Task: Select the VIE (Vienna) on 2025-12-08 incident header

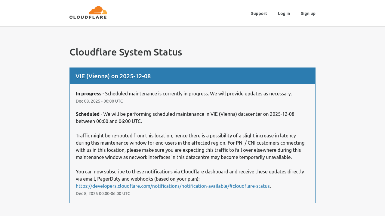Action: coord(113,76)
